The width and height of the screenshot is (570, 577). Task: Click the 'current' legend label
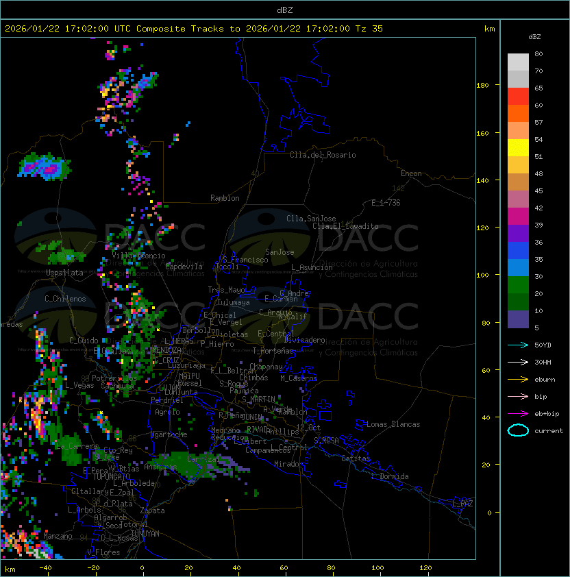[549, 431]
